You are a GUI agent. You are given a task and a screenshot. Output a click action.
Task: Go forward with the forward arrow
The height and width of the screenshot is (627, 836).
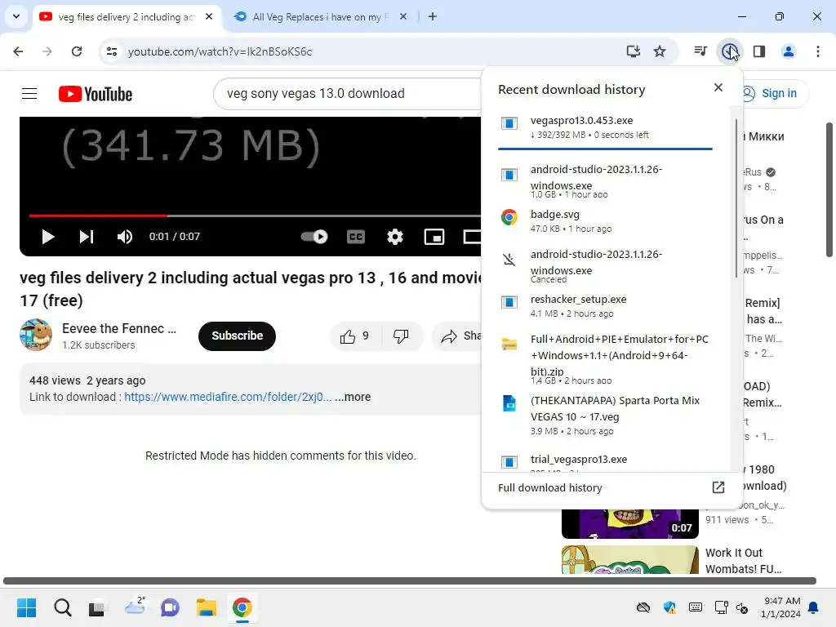(47, 51)
